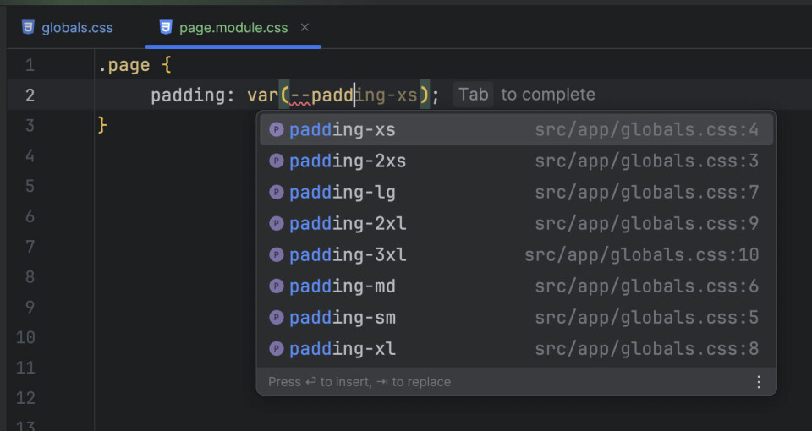Click the padding property name in line 2

[188, 95]
